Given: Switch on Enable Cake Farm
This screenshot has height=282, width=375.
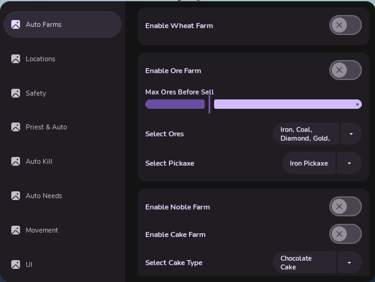Looking at the screenshot, I should [x=346, y=234].
